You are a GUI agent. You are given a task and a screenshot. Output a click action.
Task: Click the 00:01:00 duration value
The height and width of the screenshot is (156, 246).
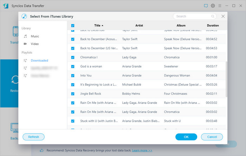212,57
